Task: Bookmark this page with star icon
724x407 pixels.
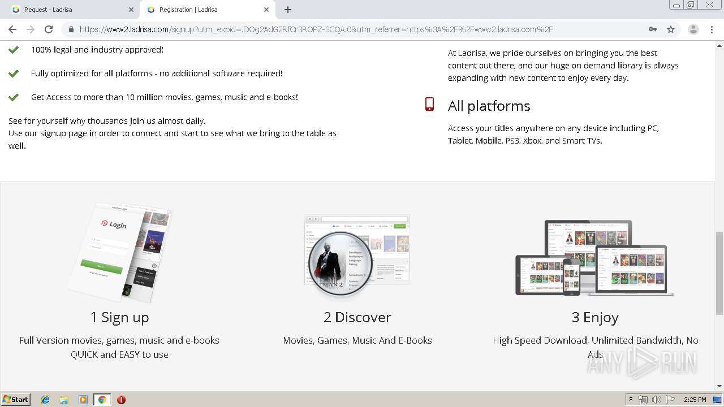Action: pyautogui.click(x=671, y=29)
